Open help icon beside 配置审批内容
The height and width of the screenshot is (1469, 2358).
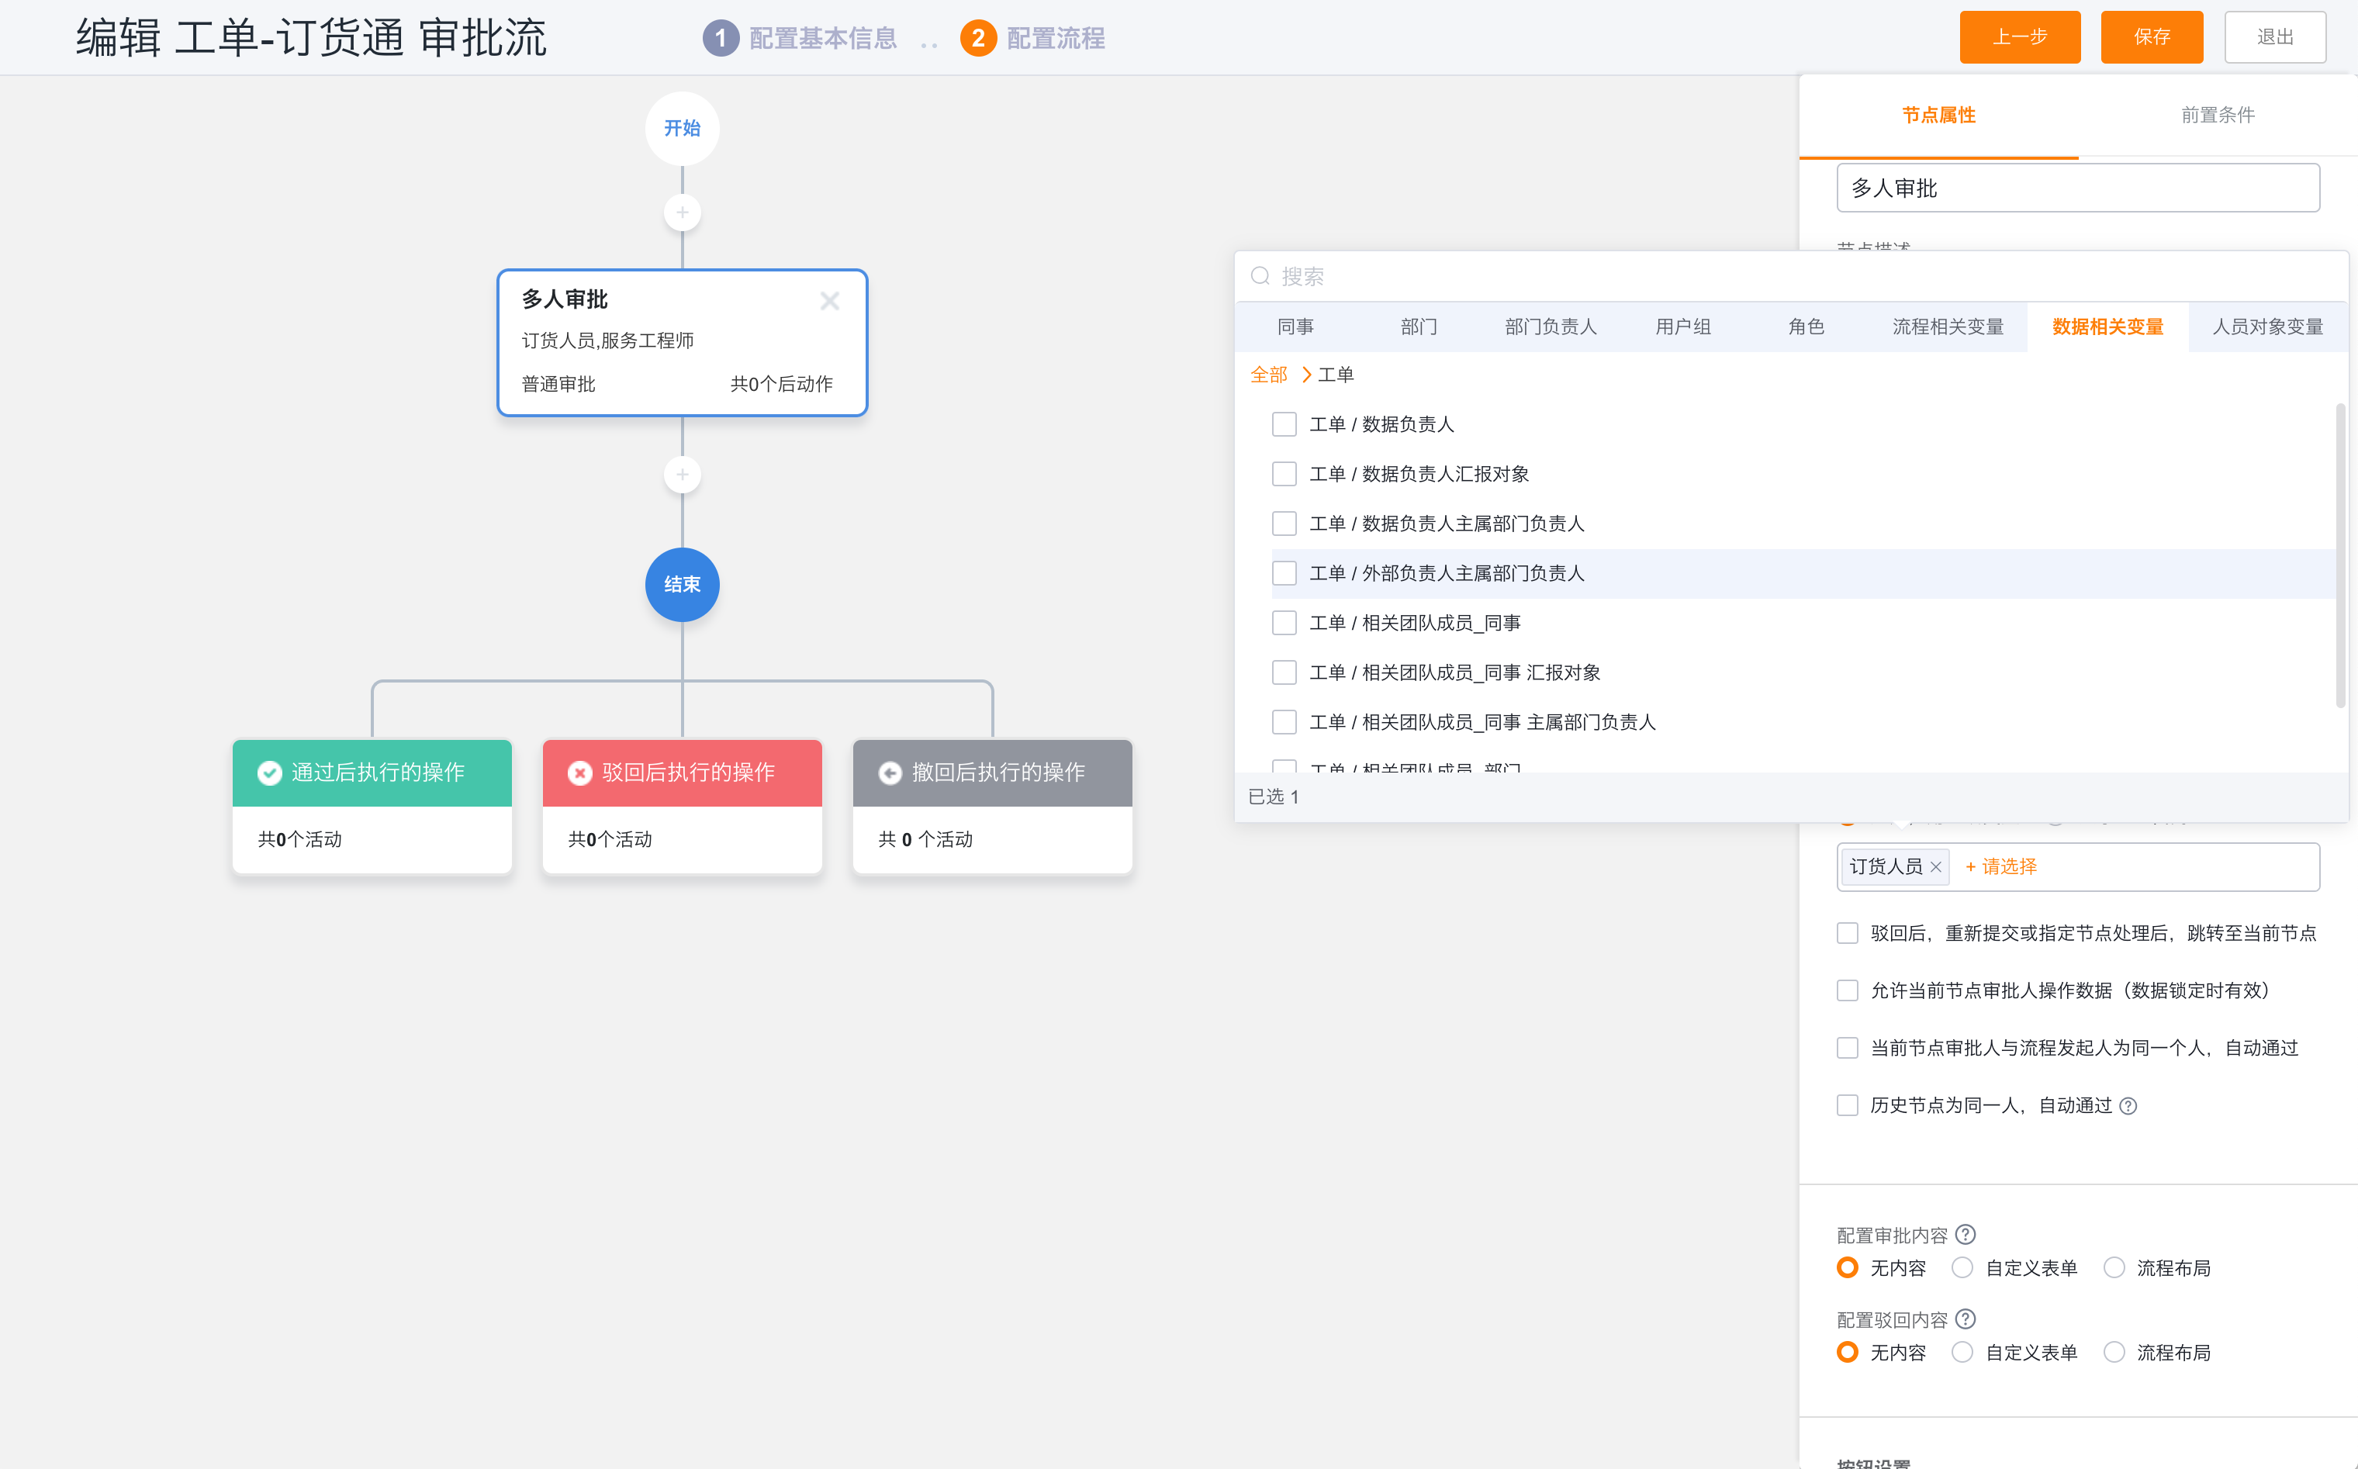(1966, 1235)
